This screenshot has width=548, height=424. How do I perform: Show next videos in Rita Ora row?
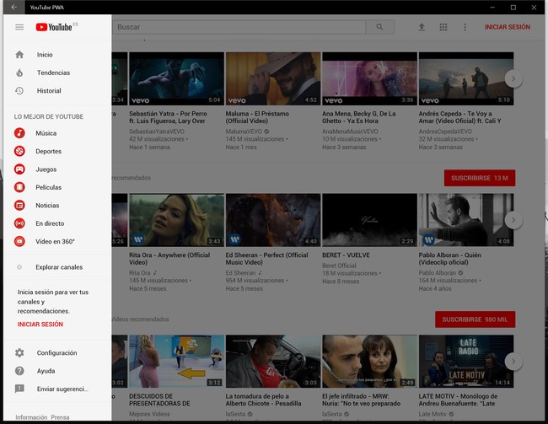[513, 220]
